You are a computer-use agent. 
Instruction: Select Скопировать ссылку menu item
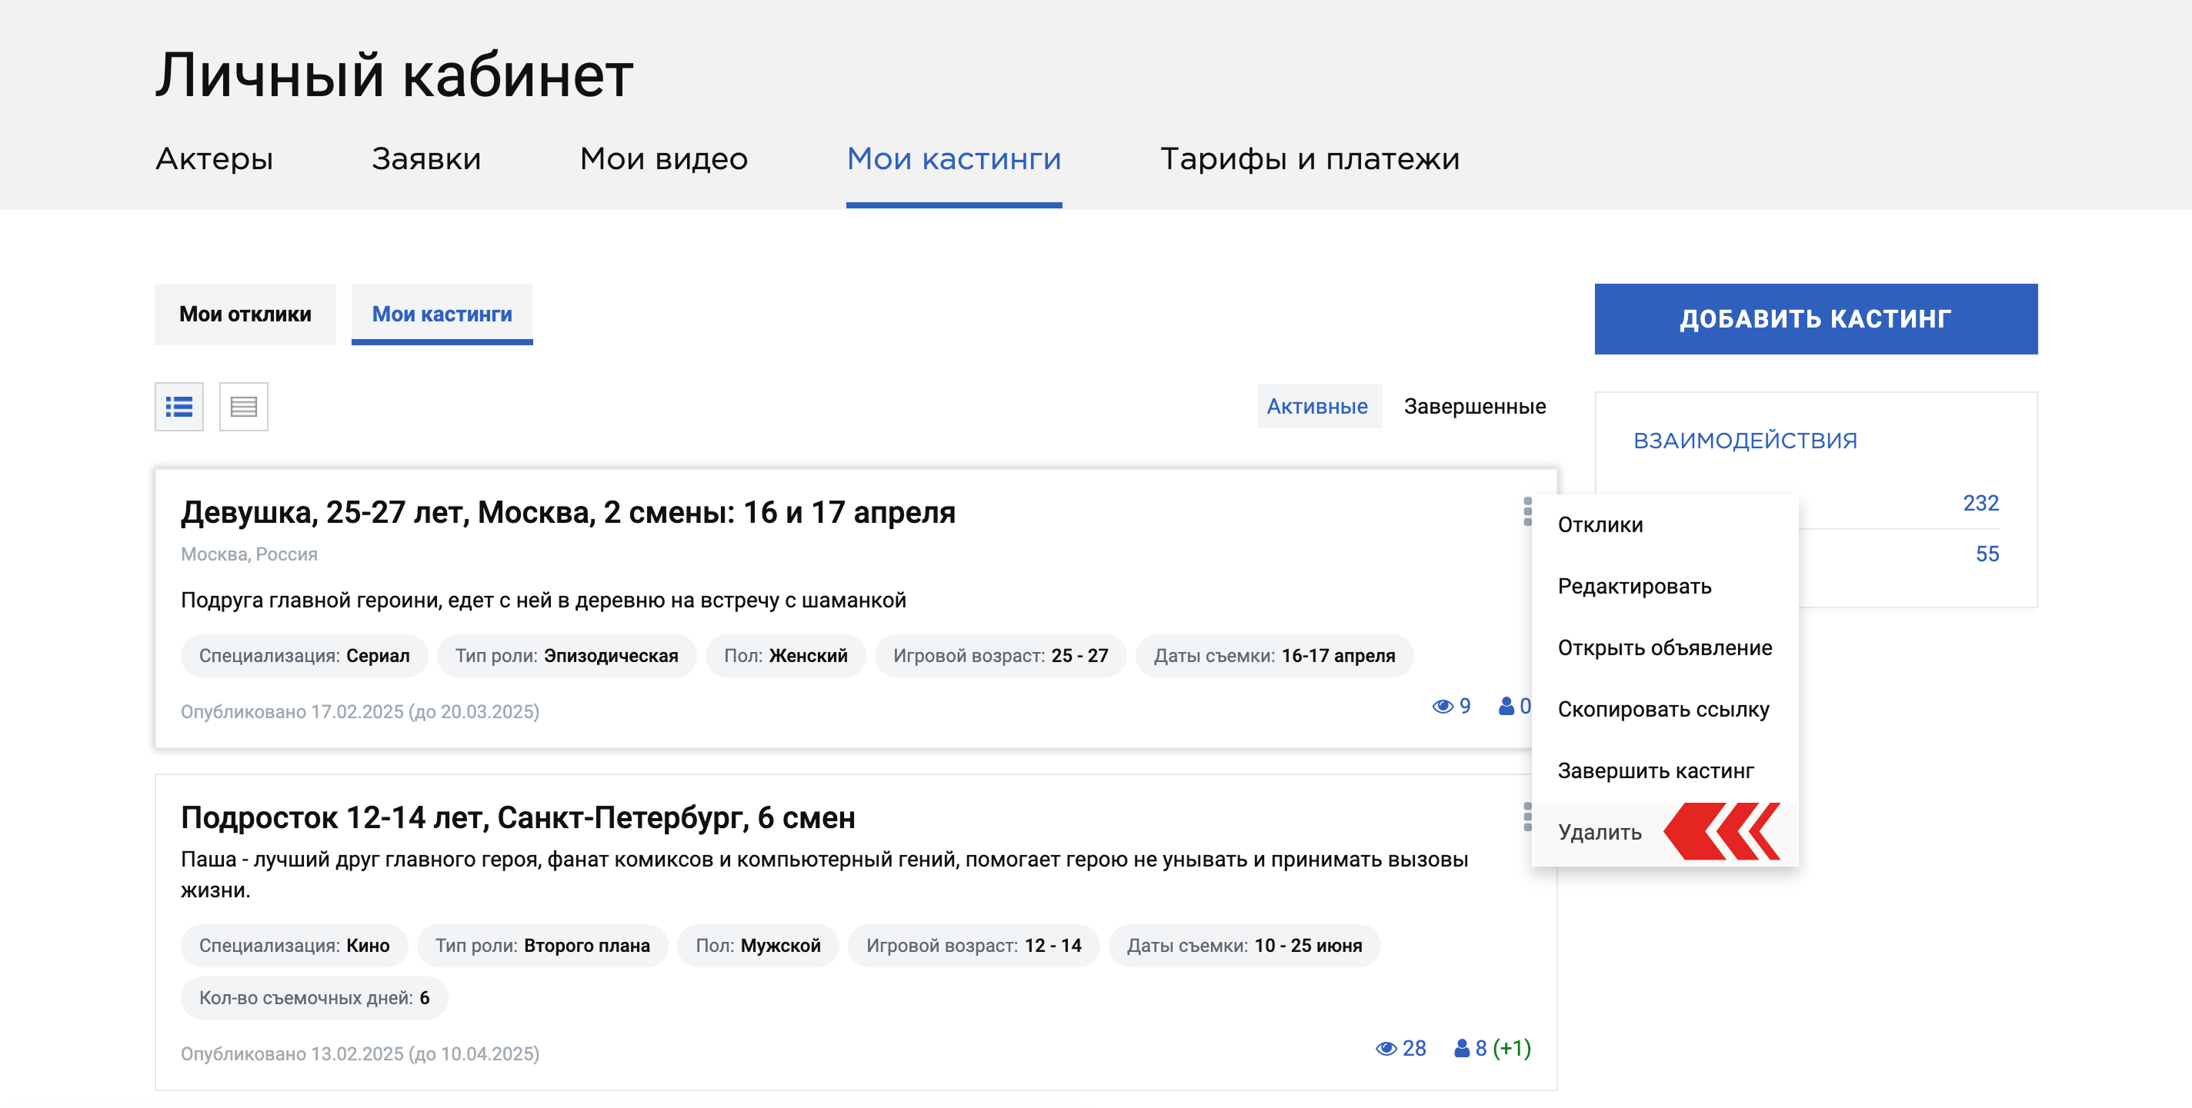click(x=1664, y=709)
